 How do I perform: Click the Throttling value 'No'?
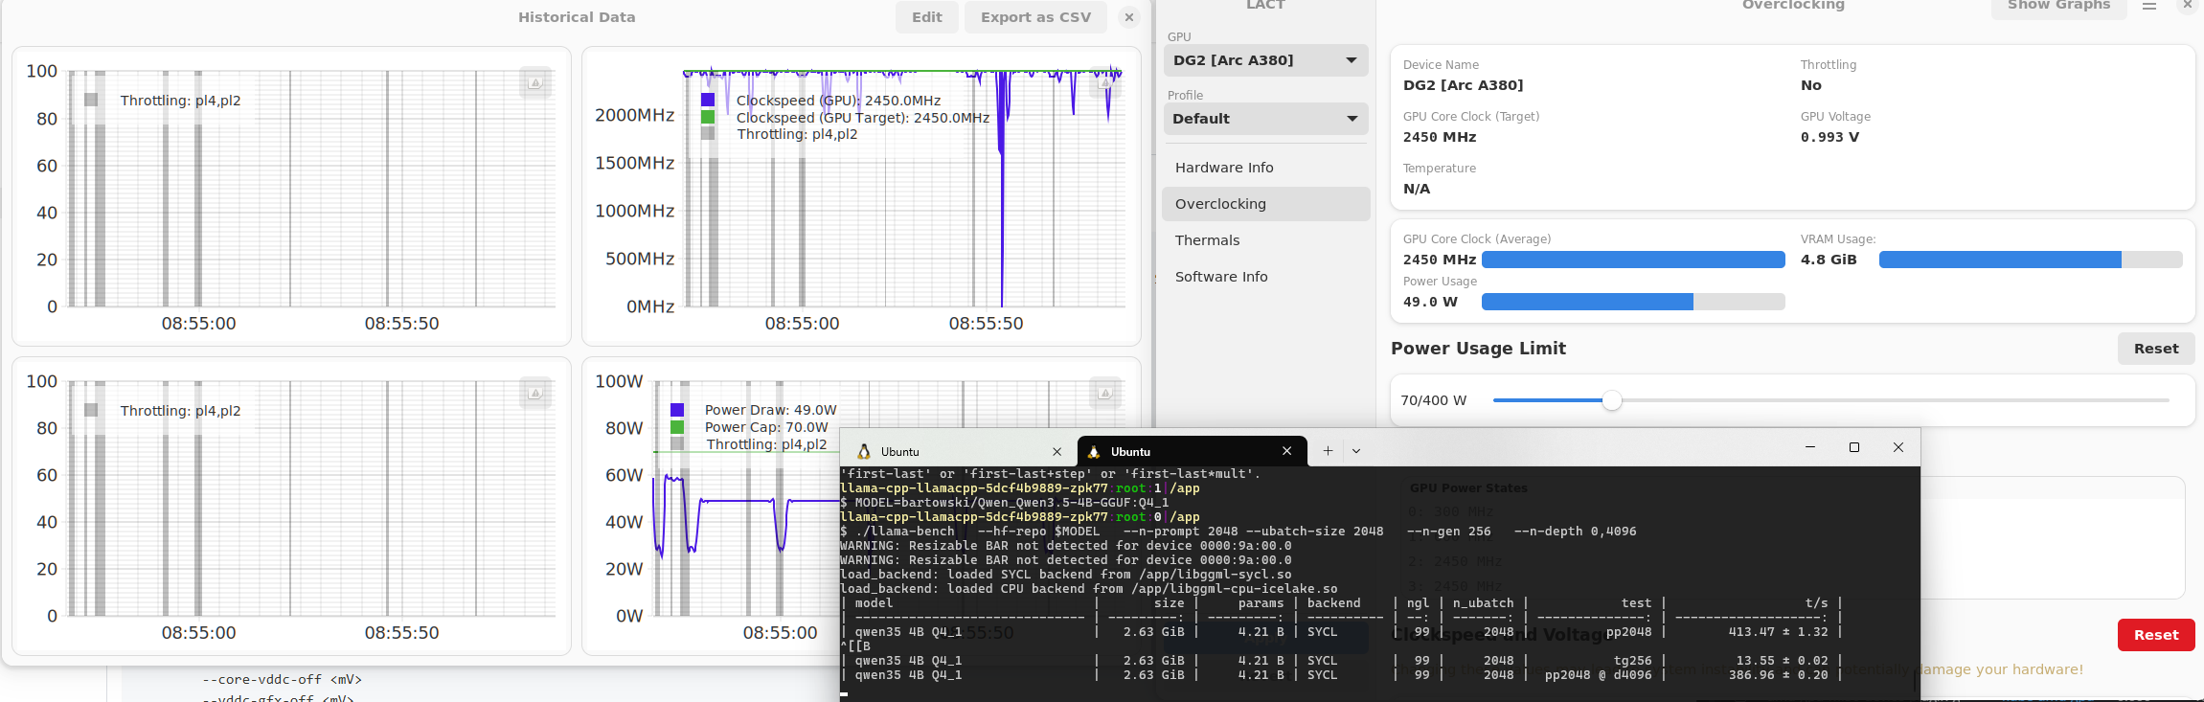1811,85
